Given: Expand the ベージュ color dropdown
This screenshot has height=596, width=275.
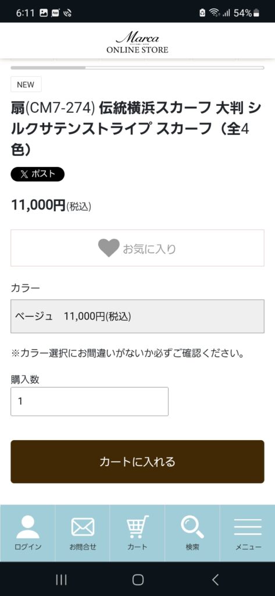Looking at the screenshot, I should [x=137, y=316].
